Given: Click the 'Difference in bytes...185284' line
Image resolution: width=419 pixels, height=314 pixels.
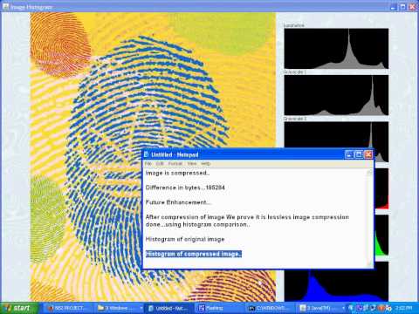Looking at the screenshot, I should click(185, 188).
